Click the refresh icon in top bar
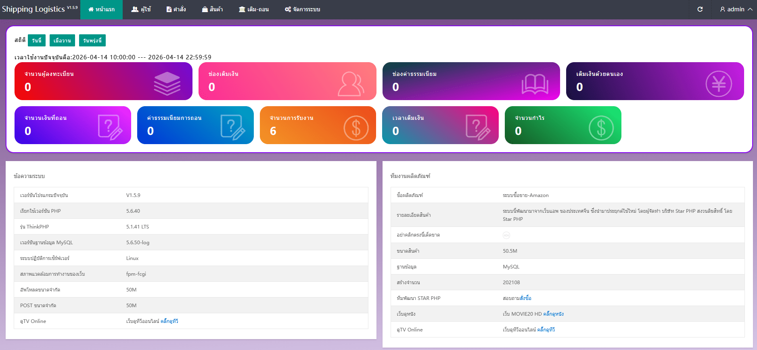The height and width of the screenshot is (350, 757). pos(700,9)
